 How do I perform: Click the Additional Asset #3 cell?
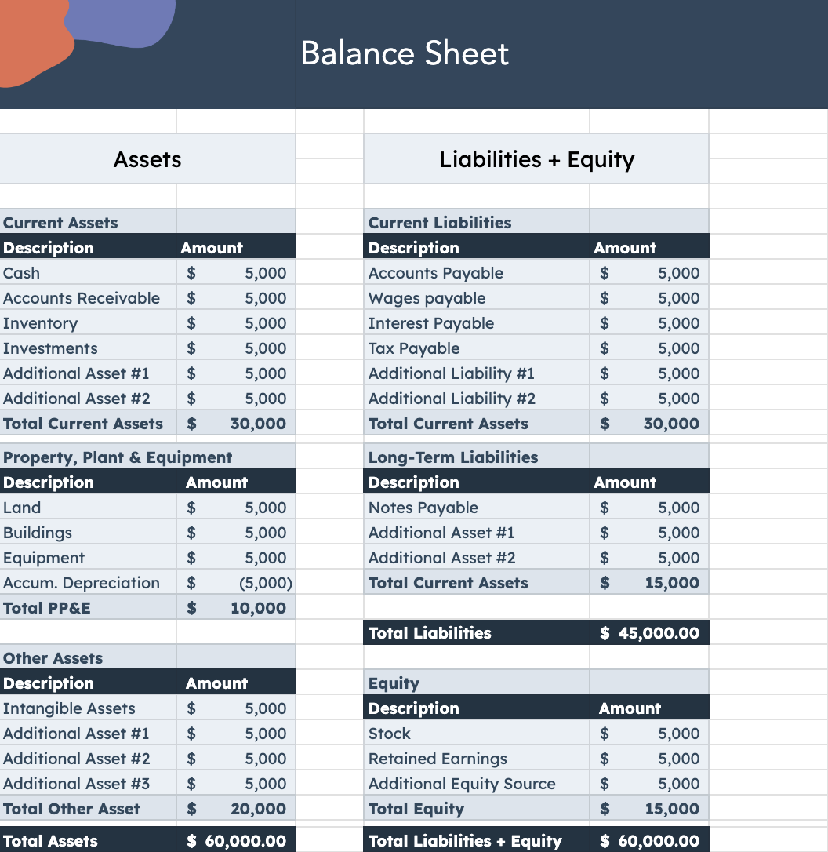[x=88, y=784]
